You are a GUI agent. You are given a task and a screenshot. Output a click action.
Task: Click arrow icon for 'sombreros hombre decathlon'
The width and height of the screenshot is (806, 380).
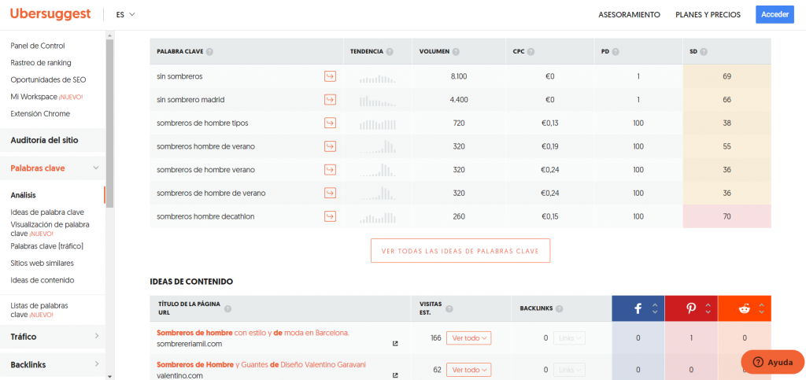click(330, 216)
